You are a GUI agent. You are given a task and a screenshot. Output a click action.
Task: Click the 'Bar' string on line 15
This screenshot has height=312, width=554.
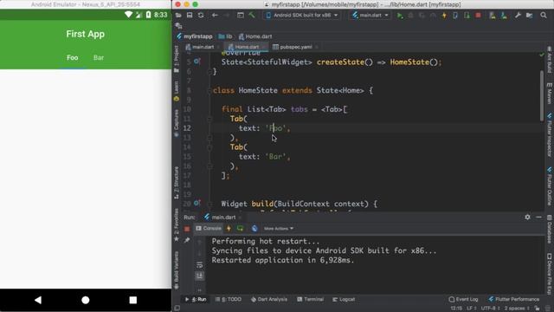point(275,157)
